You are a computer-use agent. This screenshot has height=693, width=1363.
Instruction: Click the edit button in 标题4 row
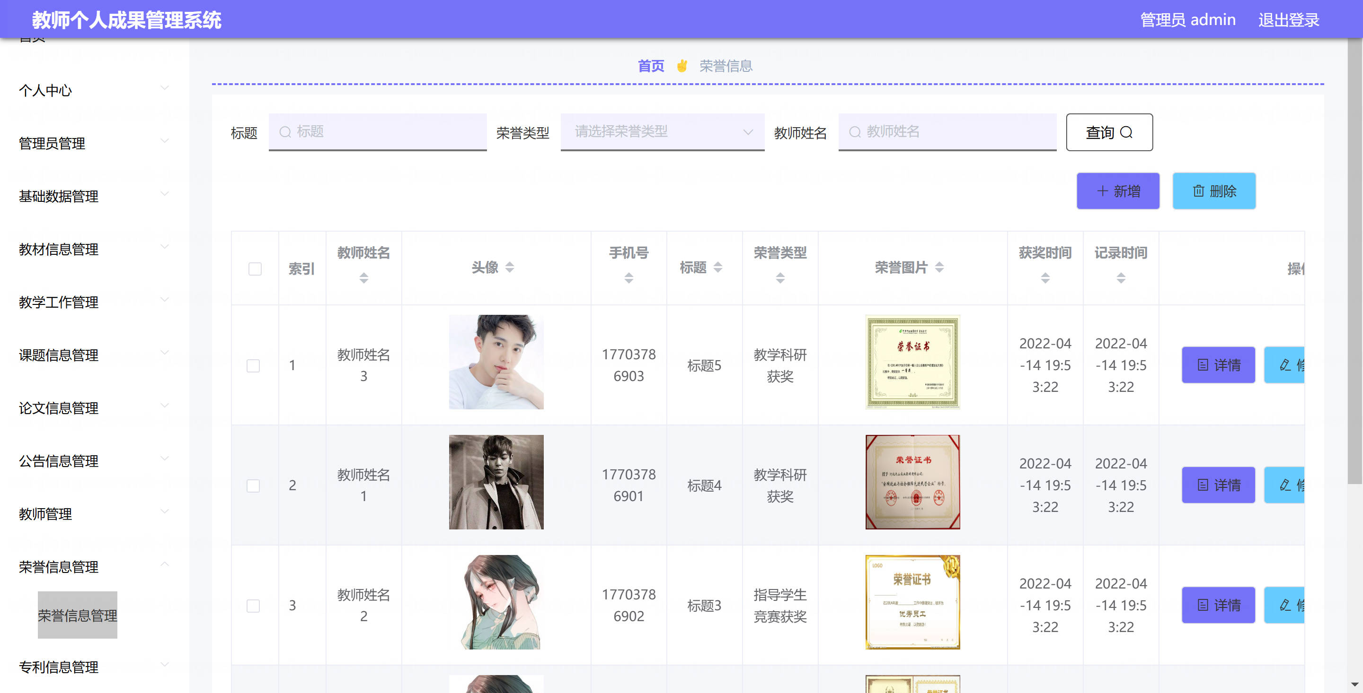(x=1284, y=485)
